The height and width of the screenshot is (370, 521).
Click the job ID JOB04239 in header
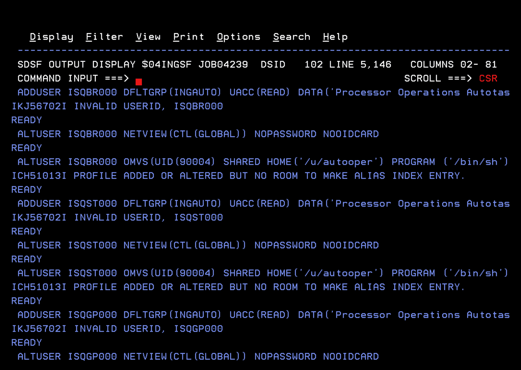223,64
